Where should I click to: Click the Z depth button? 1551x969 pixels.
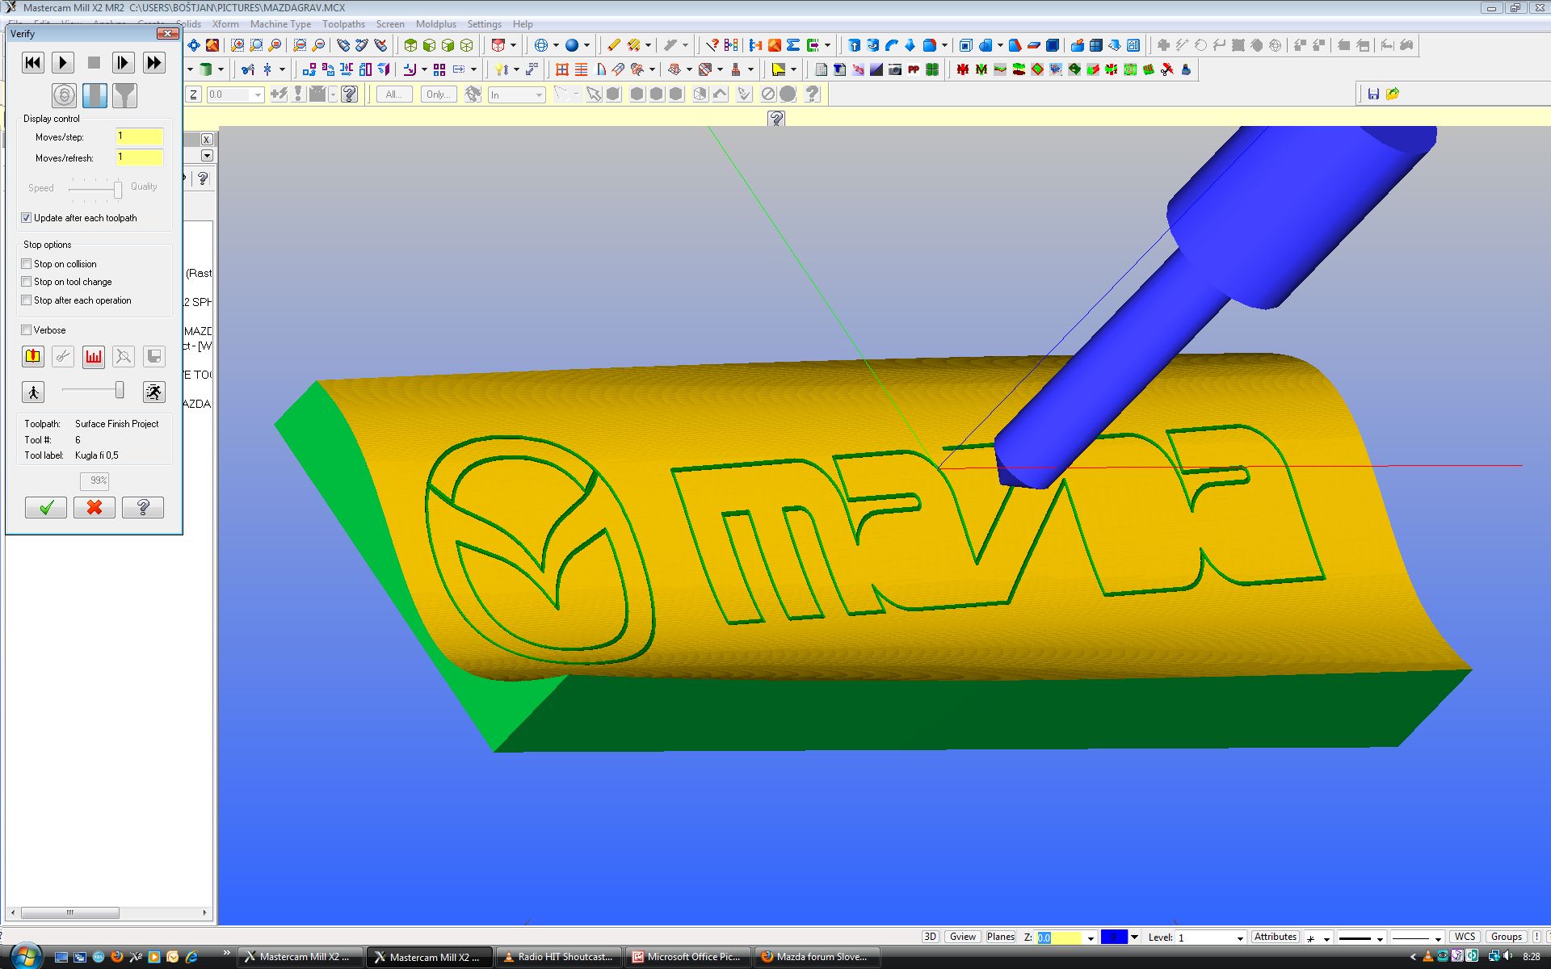(193, 94)
